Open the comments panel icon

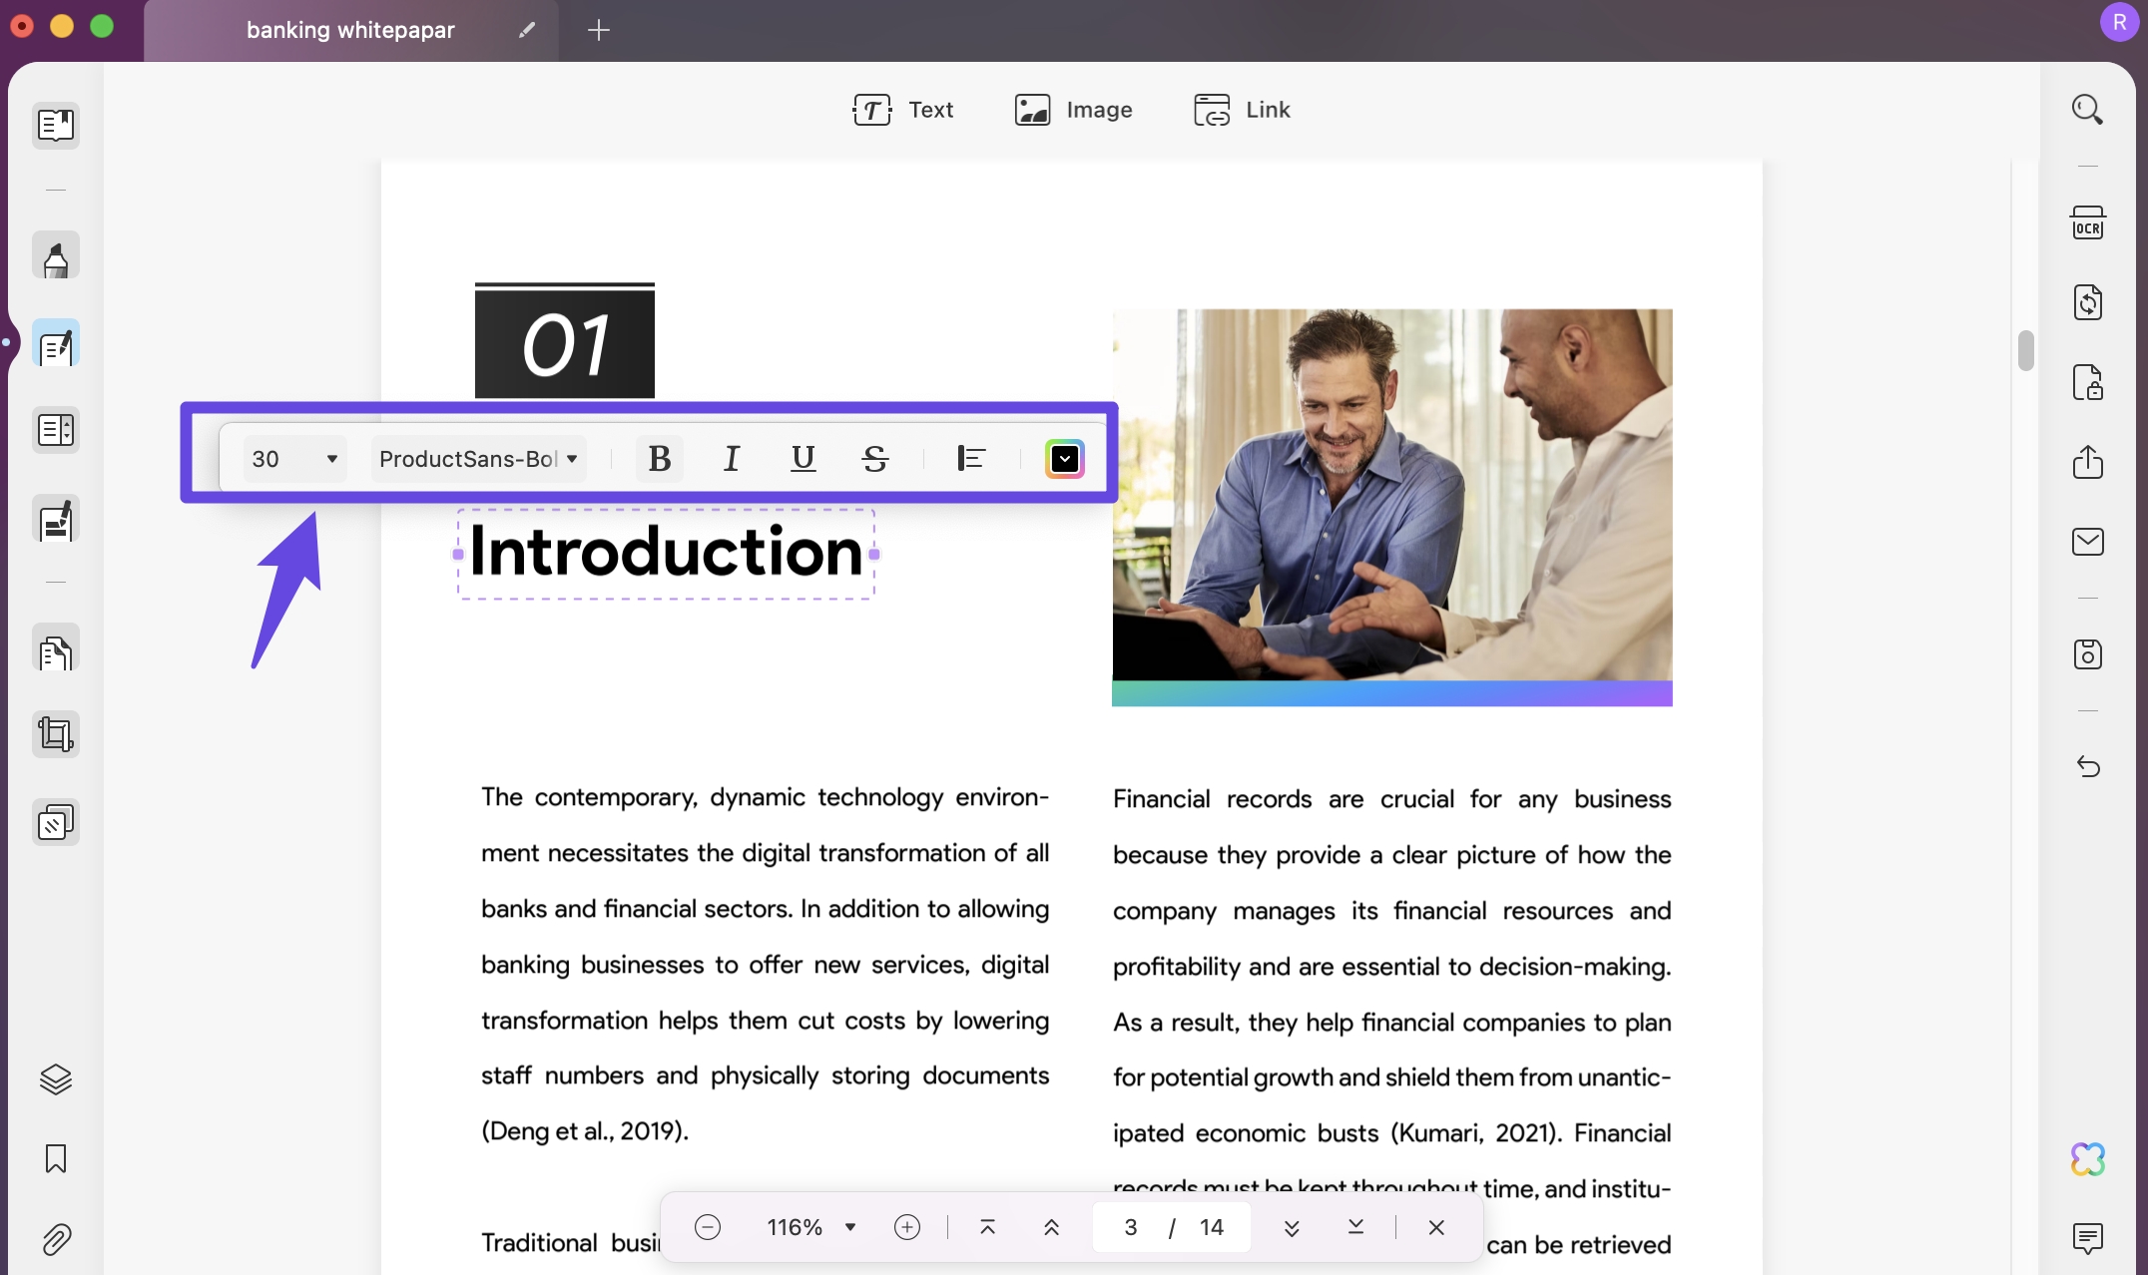(x=2087, y=1238)
